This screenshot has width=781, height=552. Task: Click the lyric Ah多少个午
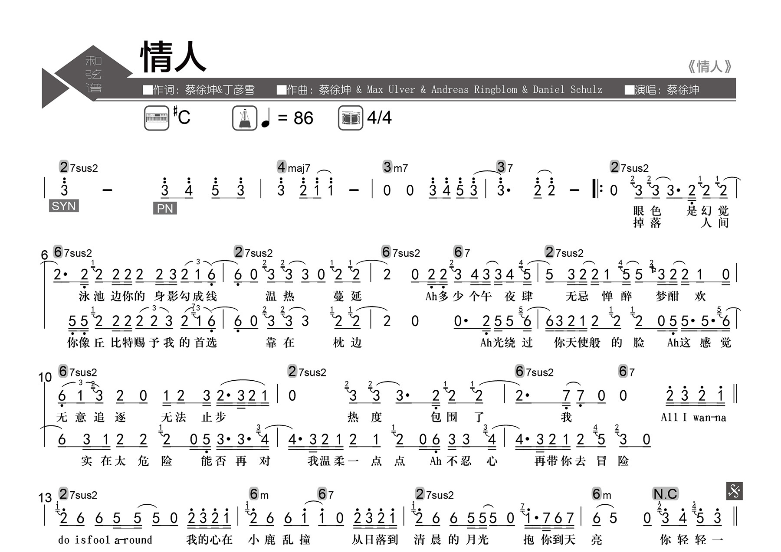coord(459,296)
